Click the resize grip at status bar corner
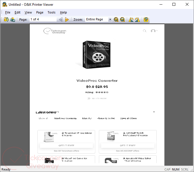Screen dimensions: 194x172 (x=192, y=170)
